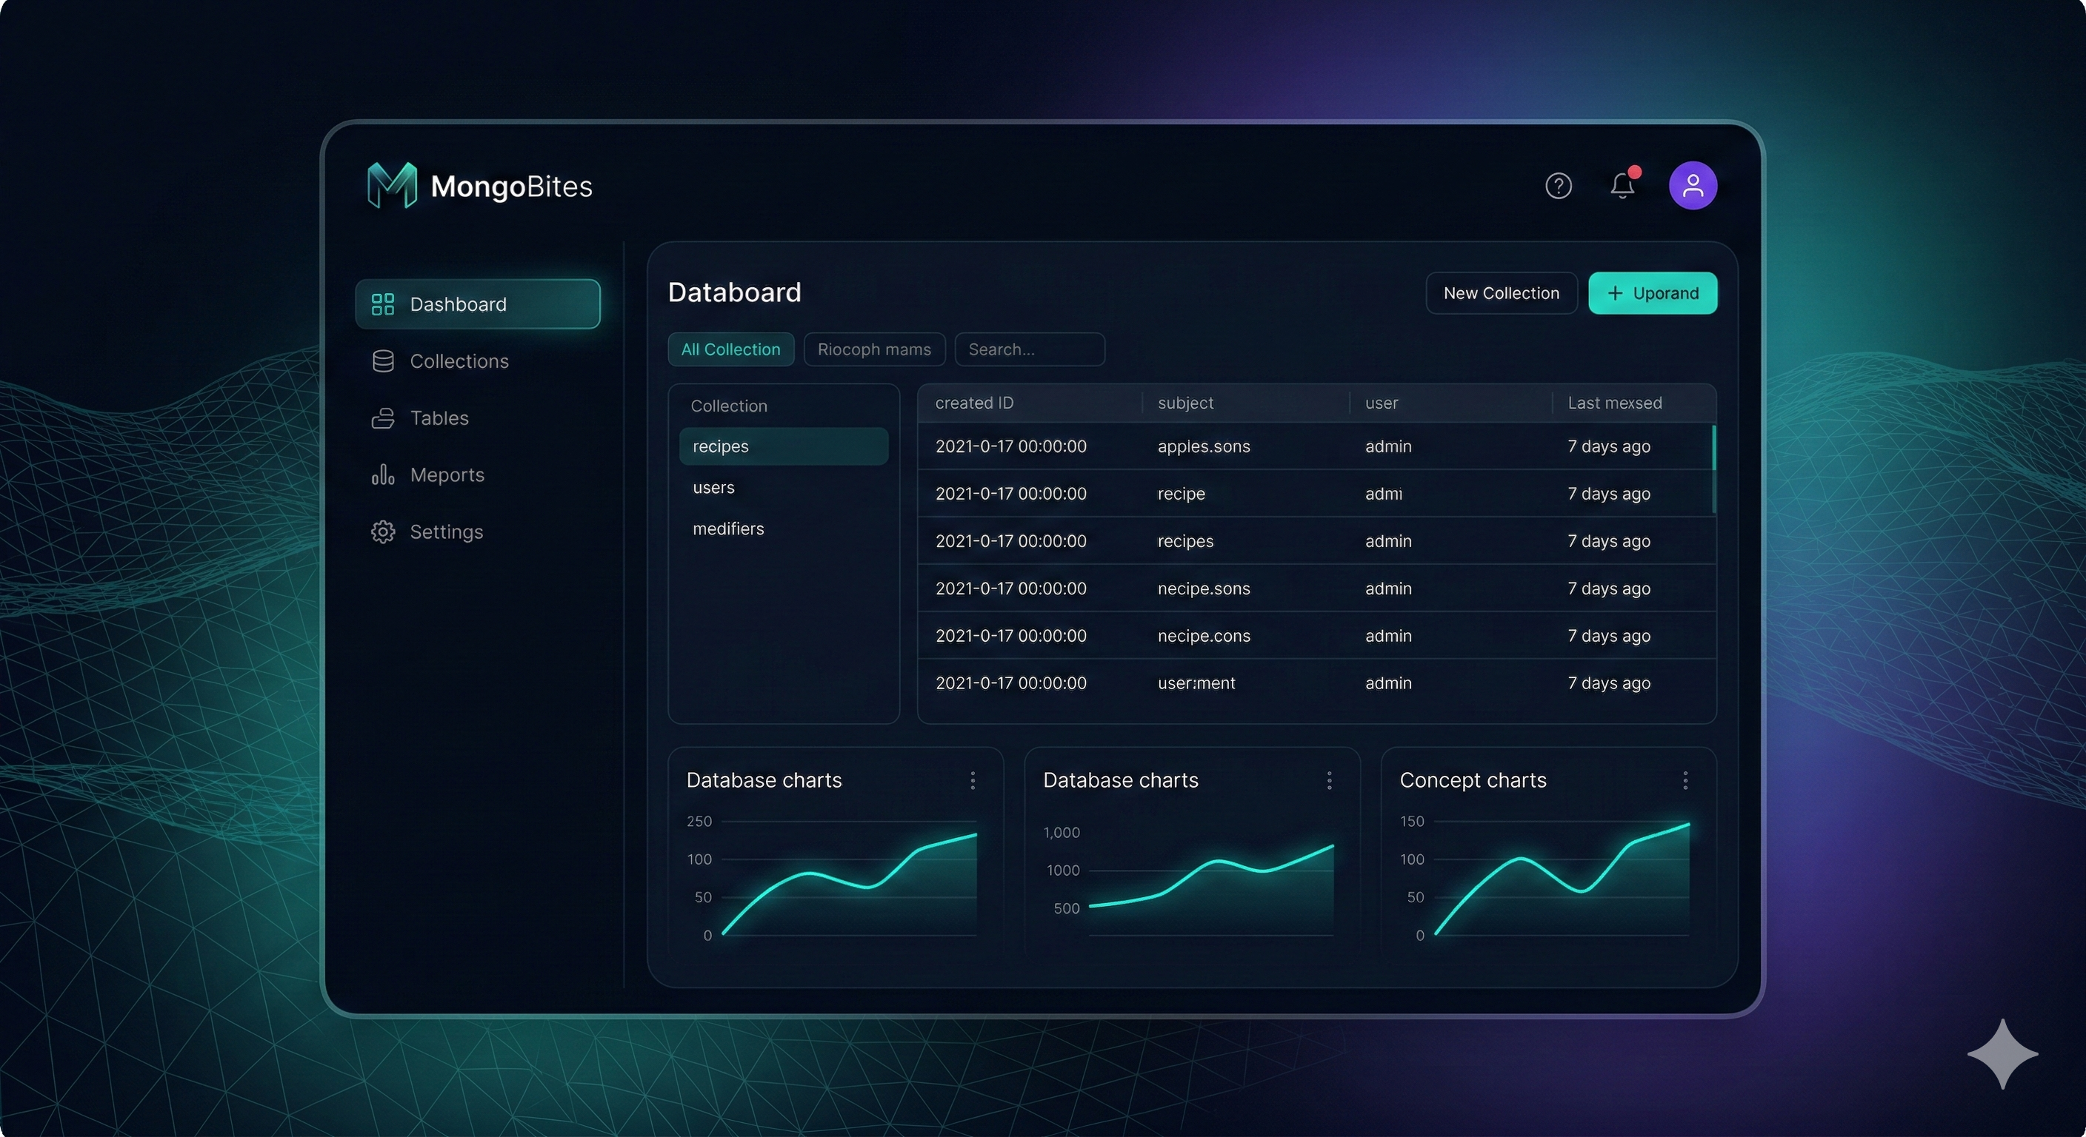Image resolution: width=2086 pixels, height=1137 pixels.
Task: Open options menu on Concept charts card
Action: tap(1684, 780)
